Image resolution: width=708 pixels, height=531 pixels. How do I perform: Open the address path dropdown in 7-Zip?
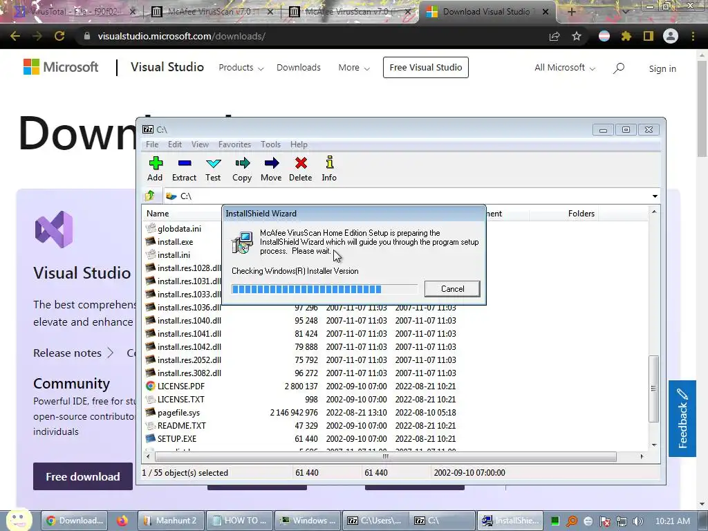click(x=655, y=196)
